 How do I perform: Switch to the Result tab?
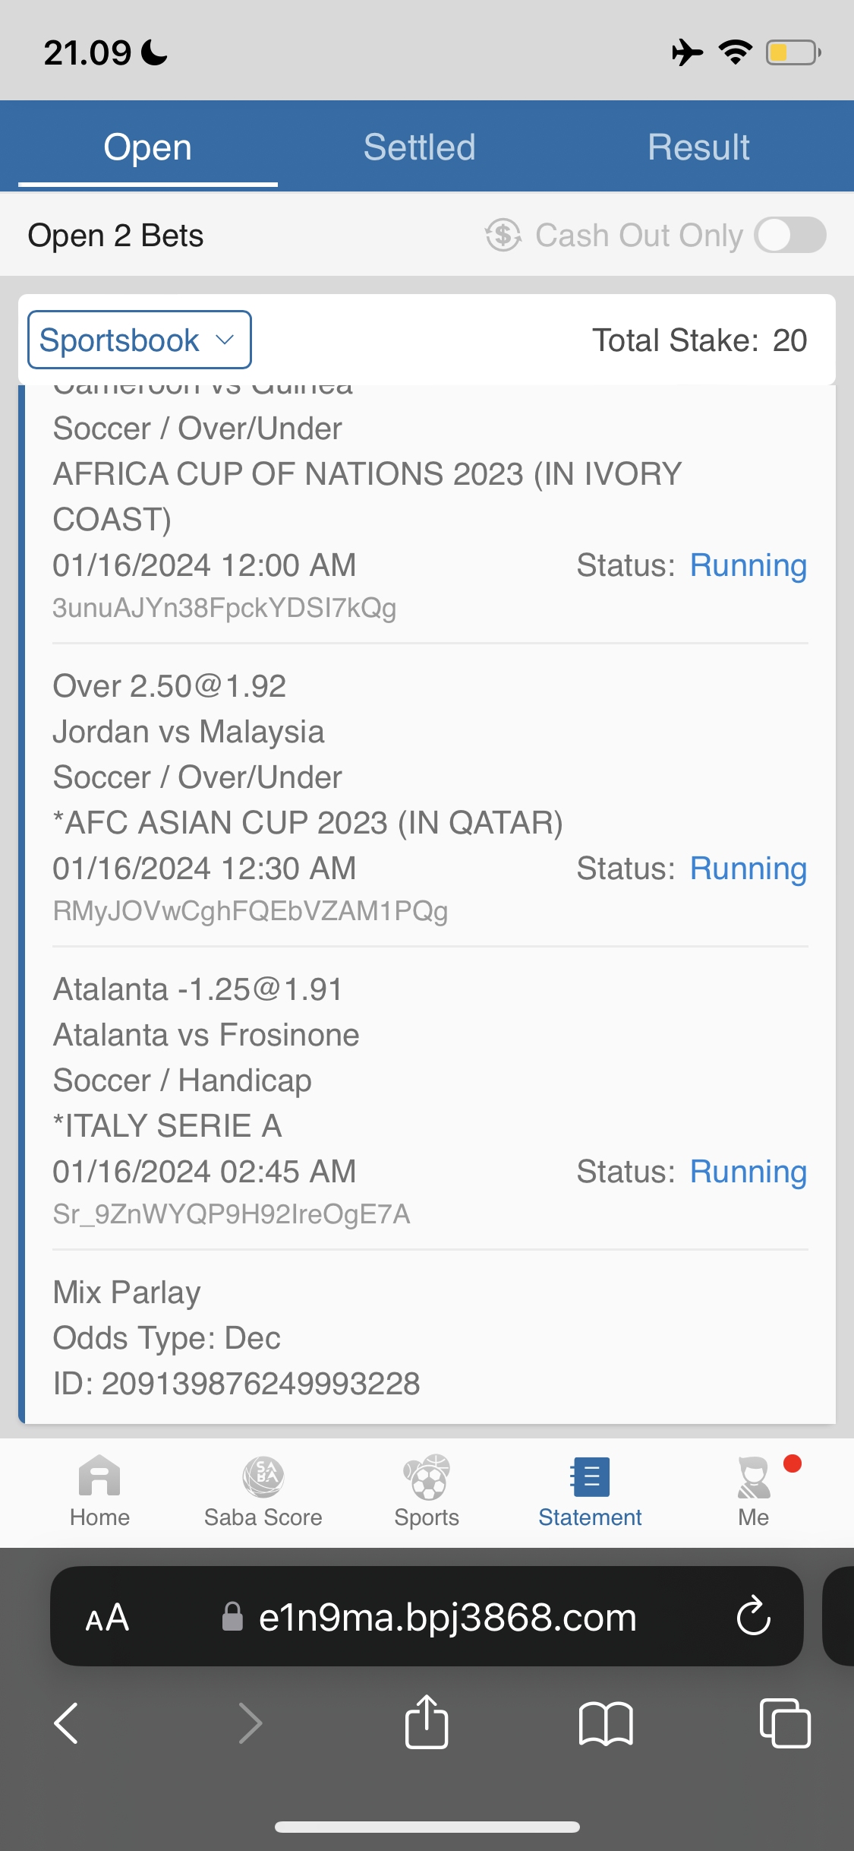pos(698,147)
